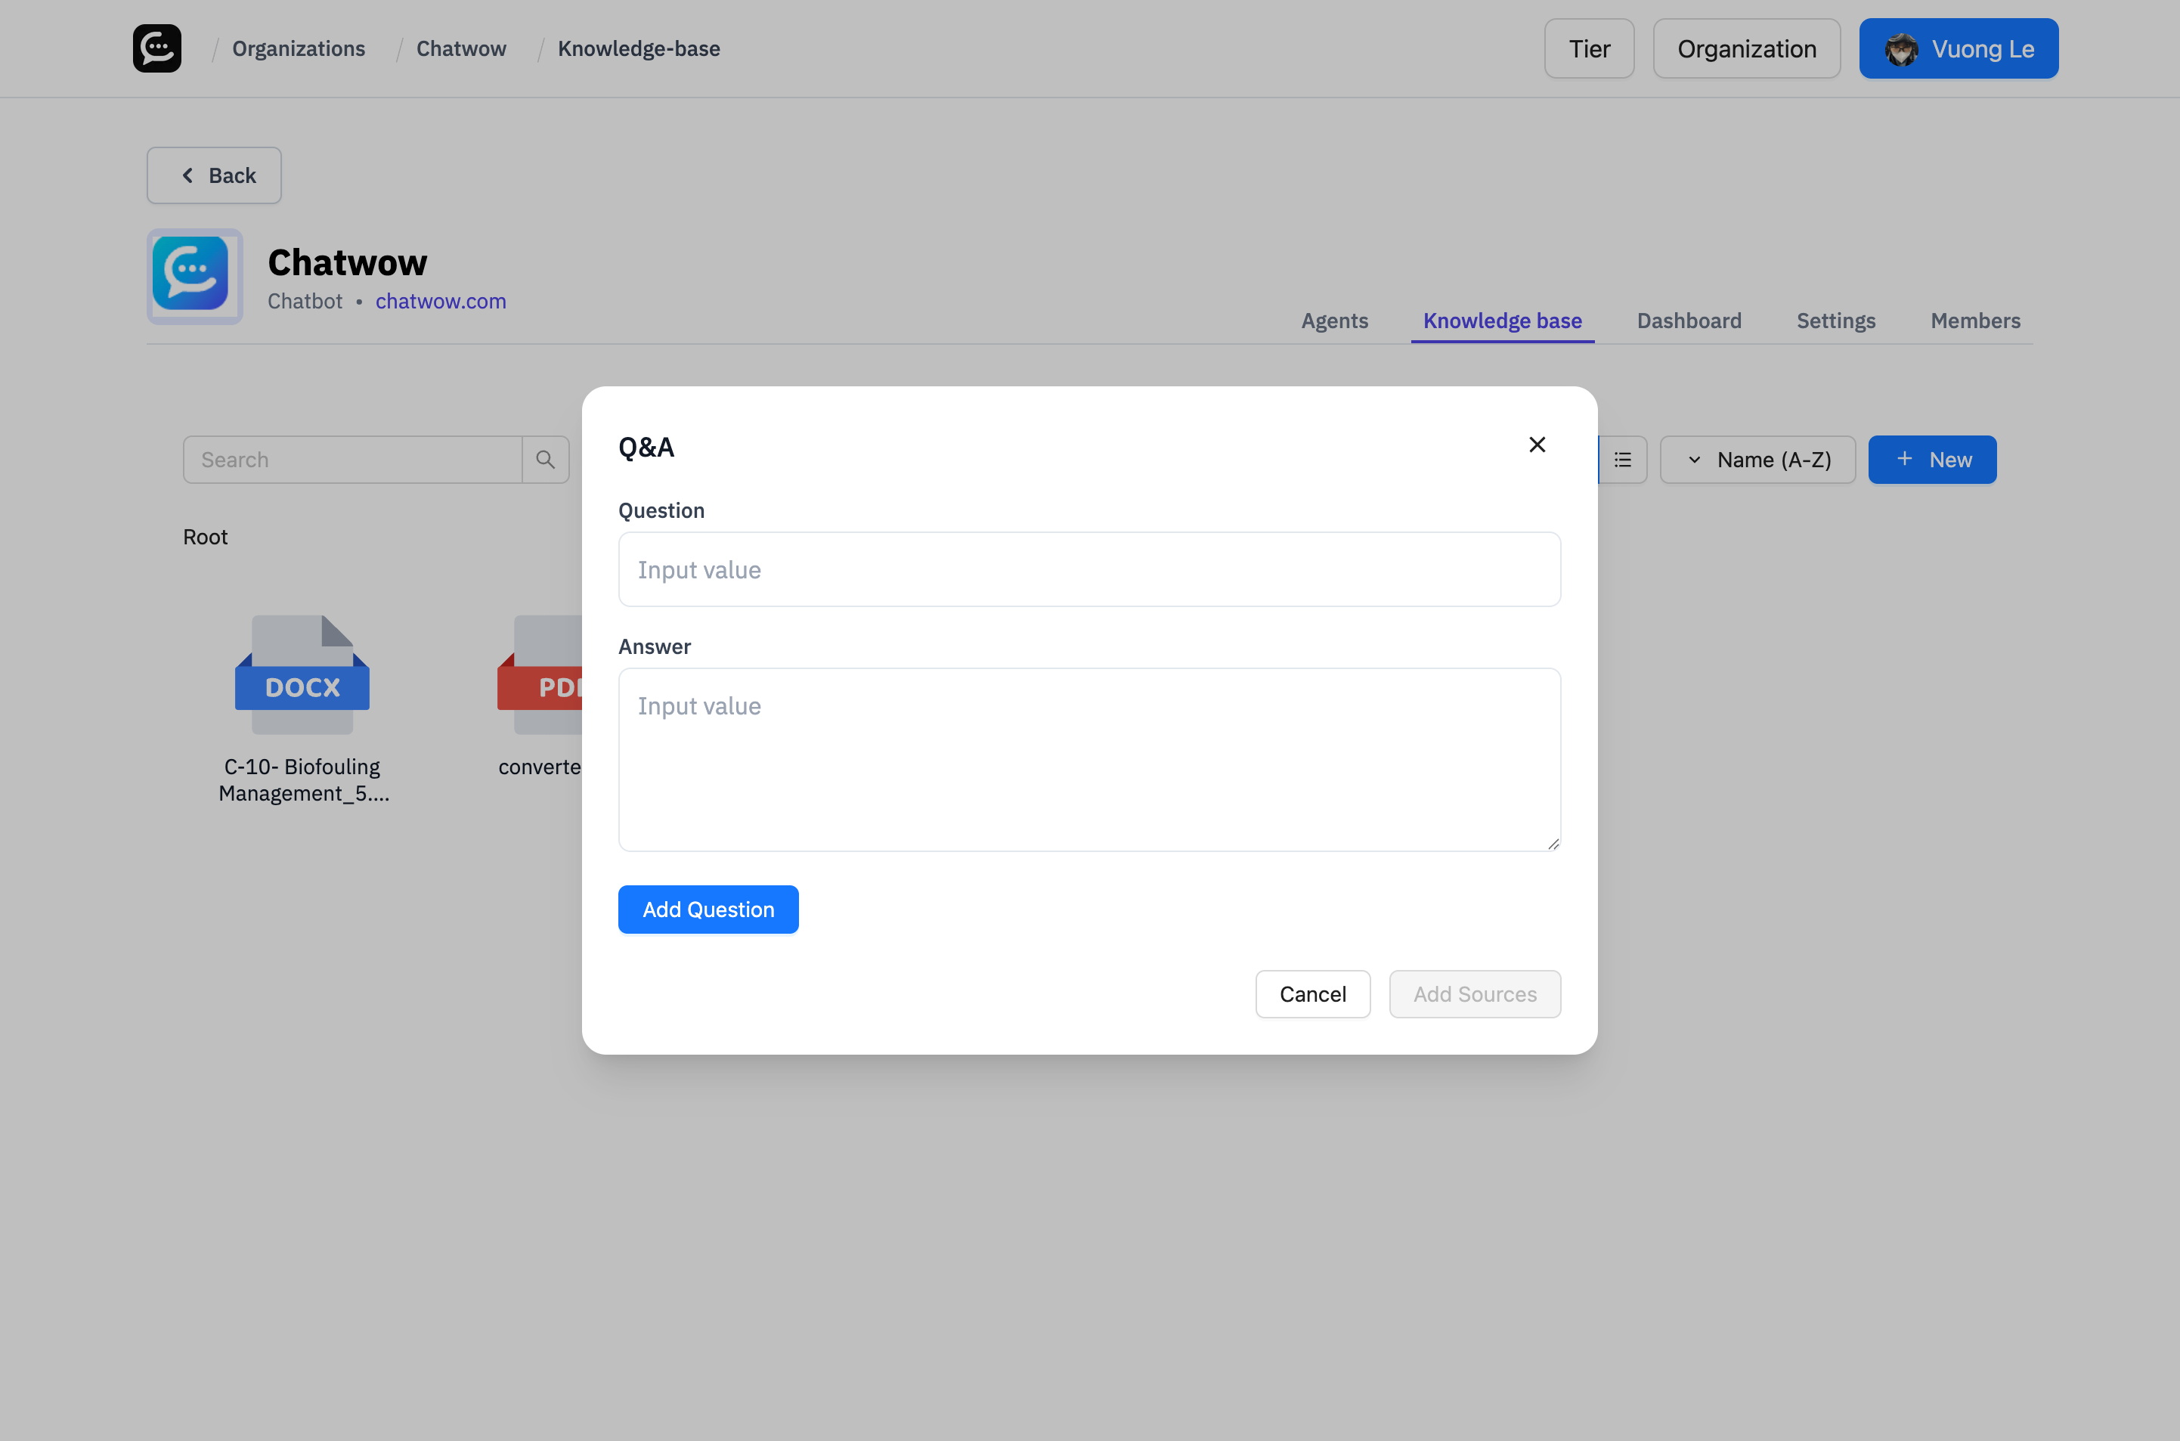This screenshot has height=1441, width=2180.
Task: Open the Name (A-Z) sort dropdown
Action: (1757, 459)
